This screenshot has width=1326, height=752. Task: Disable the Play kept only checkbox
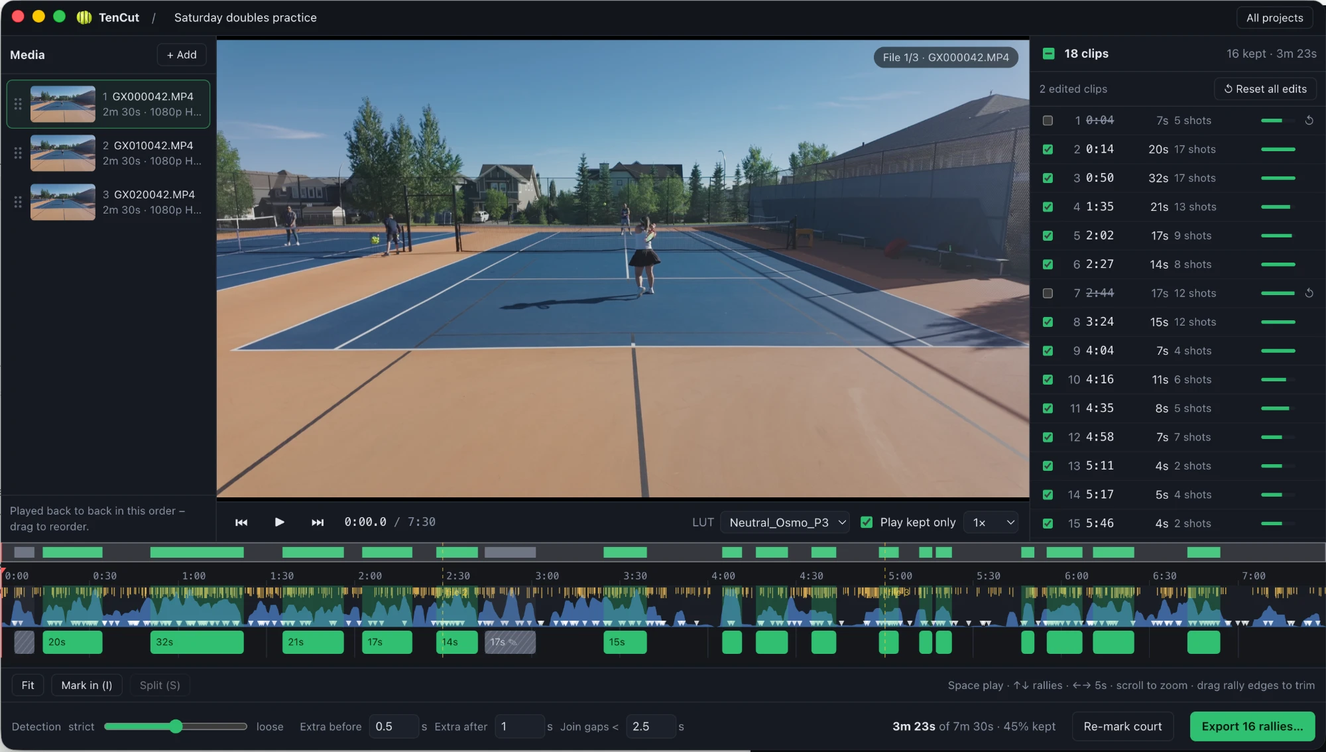coord(866,523)
